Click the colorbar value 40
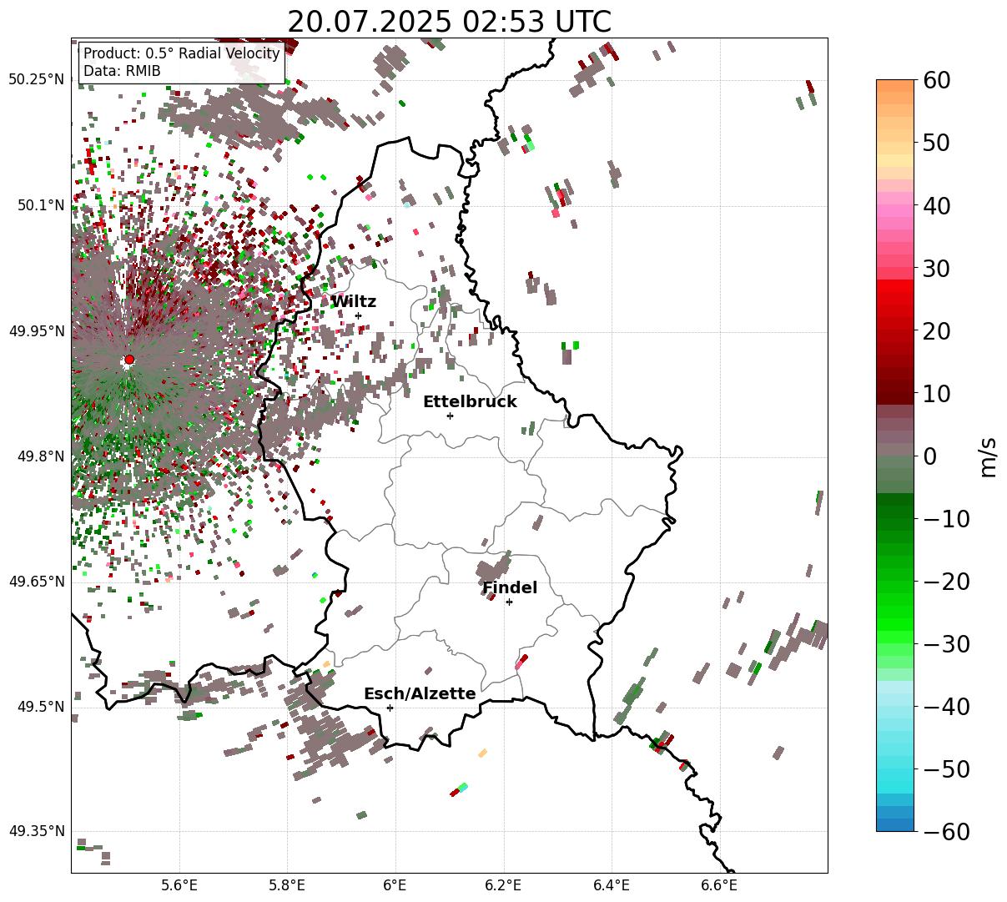Screen dimensions: 1007x902 (x=936, y=205)
